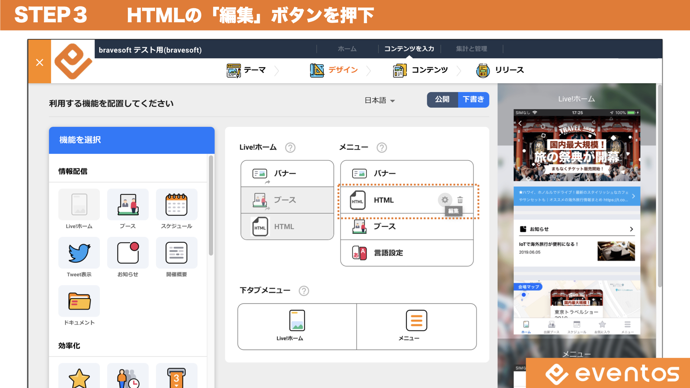Open the 日本語 language dropdown
The width and height of the screenshot is (690, 388).
click(x=380, y=100)
